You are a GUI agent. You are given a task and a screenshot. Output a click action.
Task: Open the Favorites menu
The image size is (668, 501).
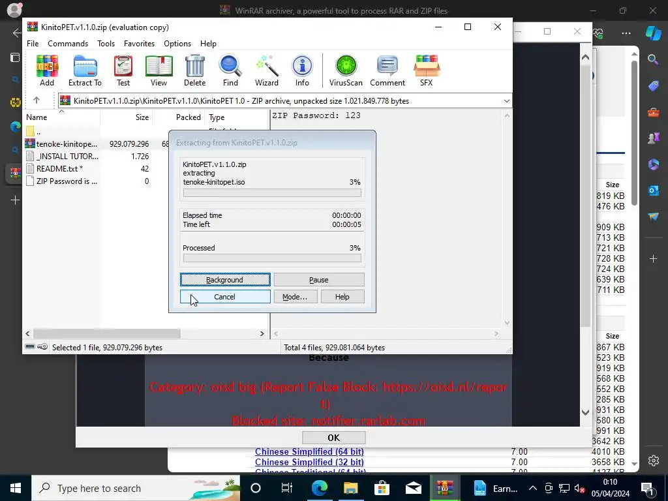coord(139,44)
